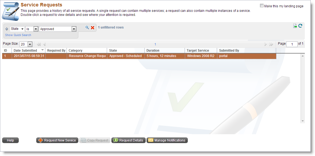Toggle the sort arrow on Date Submitted column
This screenshot has height=156, width=315.
[42, 50]
